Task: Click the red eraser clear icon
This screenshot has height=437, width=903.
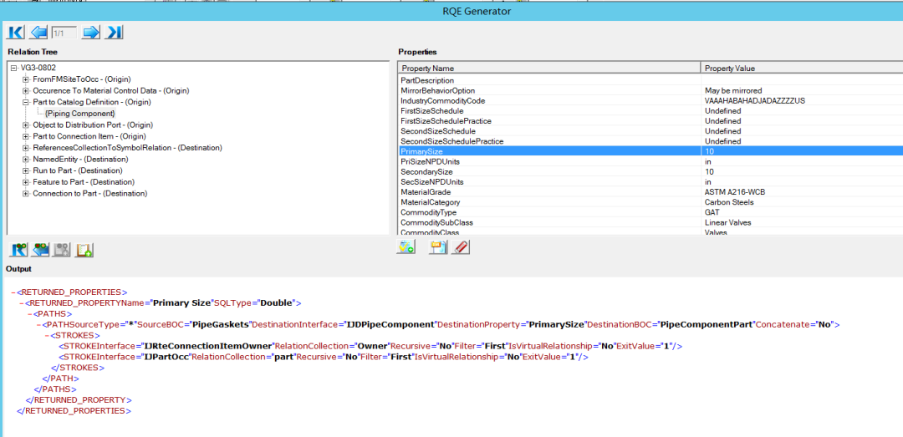Action: coord(461,247)
